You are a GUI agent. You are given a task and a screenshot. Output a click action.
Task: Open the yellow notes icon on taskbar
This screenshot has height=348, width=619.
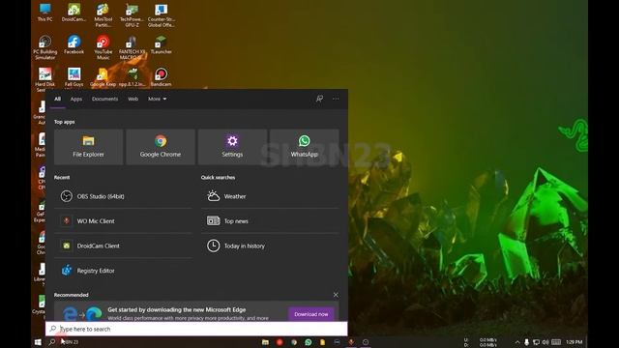click(x=322, y=342)
